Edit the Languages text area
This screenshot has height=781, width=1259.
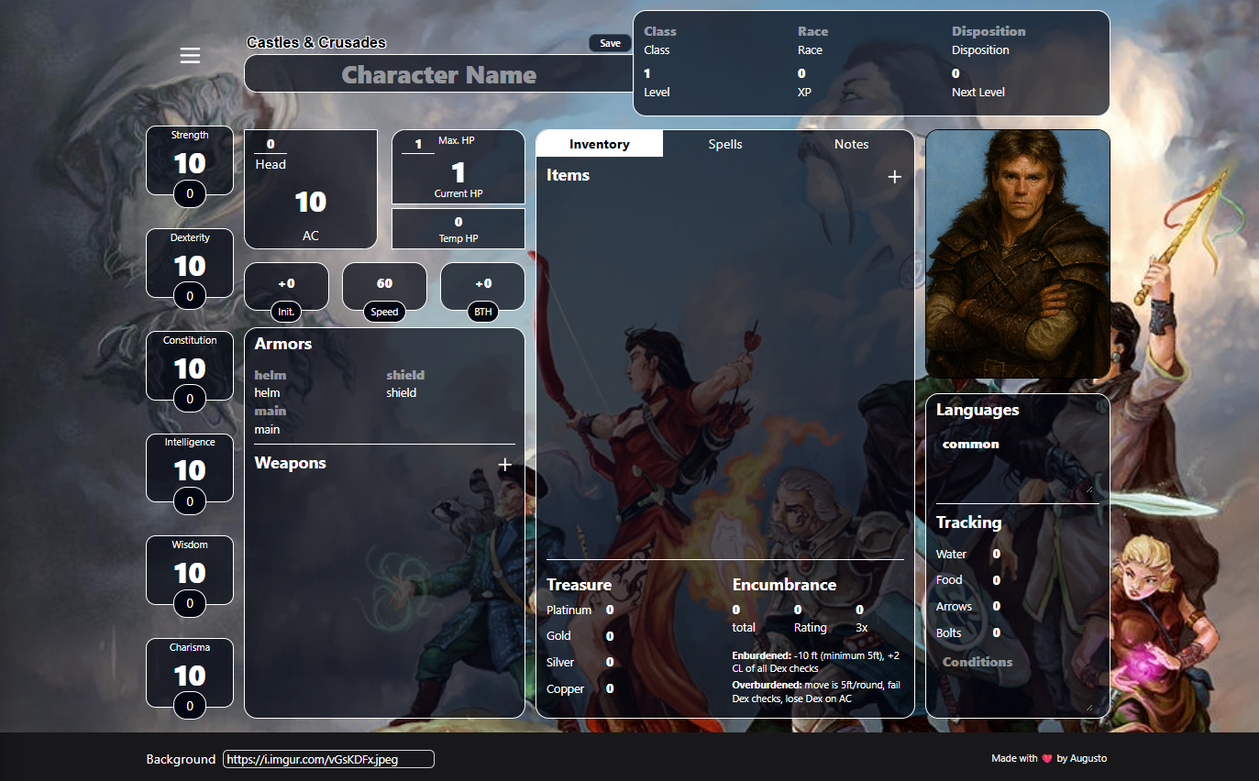[x=1017, y=463]
